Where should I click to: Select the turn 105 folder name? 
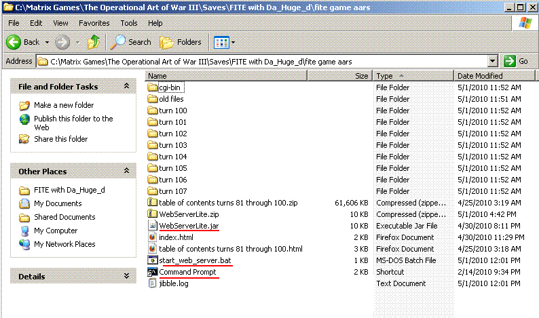173,168
